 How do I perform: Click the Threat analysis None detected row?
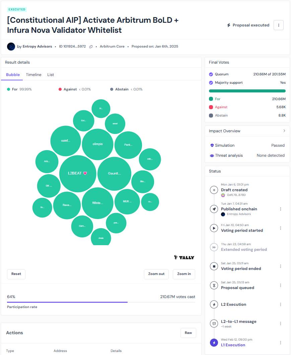[x=247, y=155]
